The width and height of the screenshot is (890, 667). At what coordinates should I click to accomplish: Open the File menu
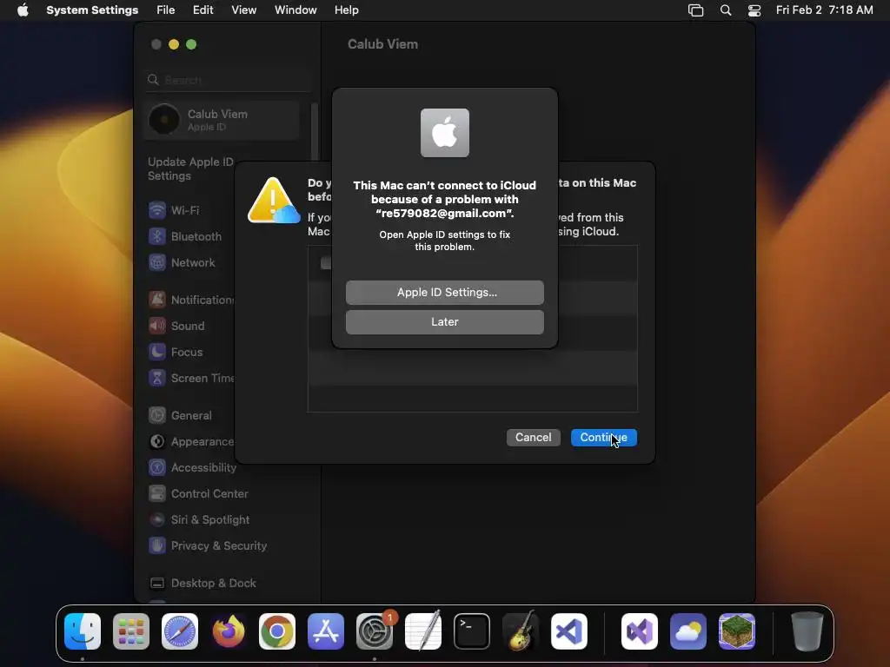[166, 10]
